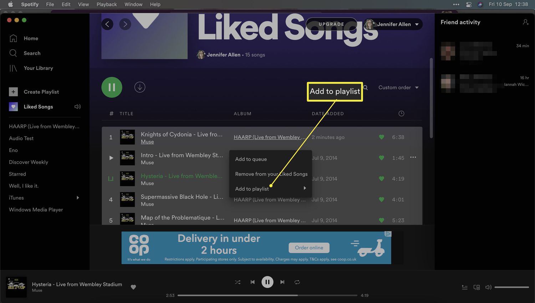Screen dimensions: 535x303
Task: Adjust the volume slider
Action: click(x=511, y=287)
